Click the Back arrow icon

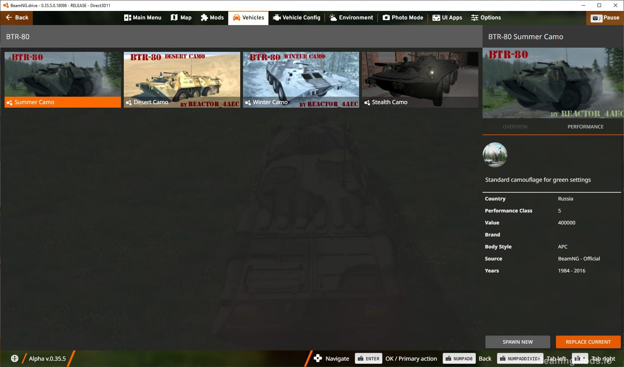[9, 17]
